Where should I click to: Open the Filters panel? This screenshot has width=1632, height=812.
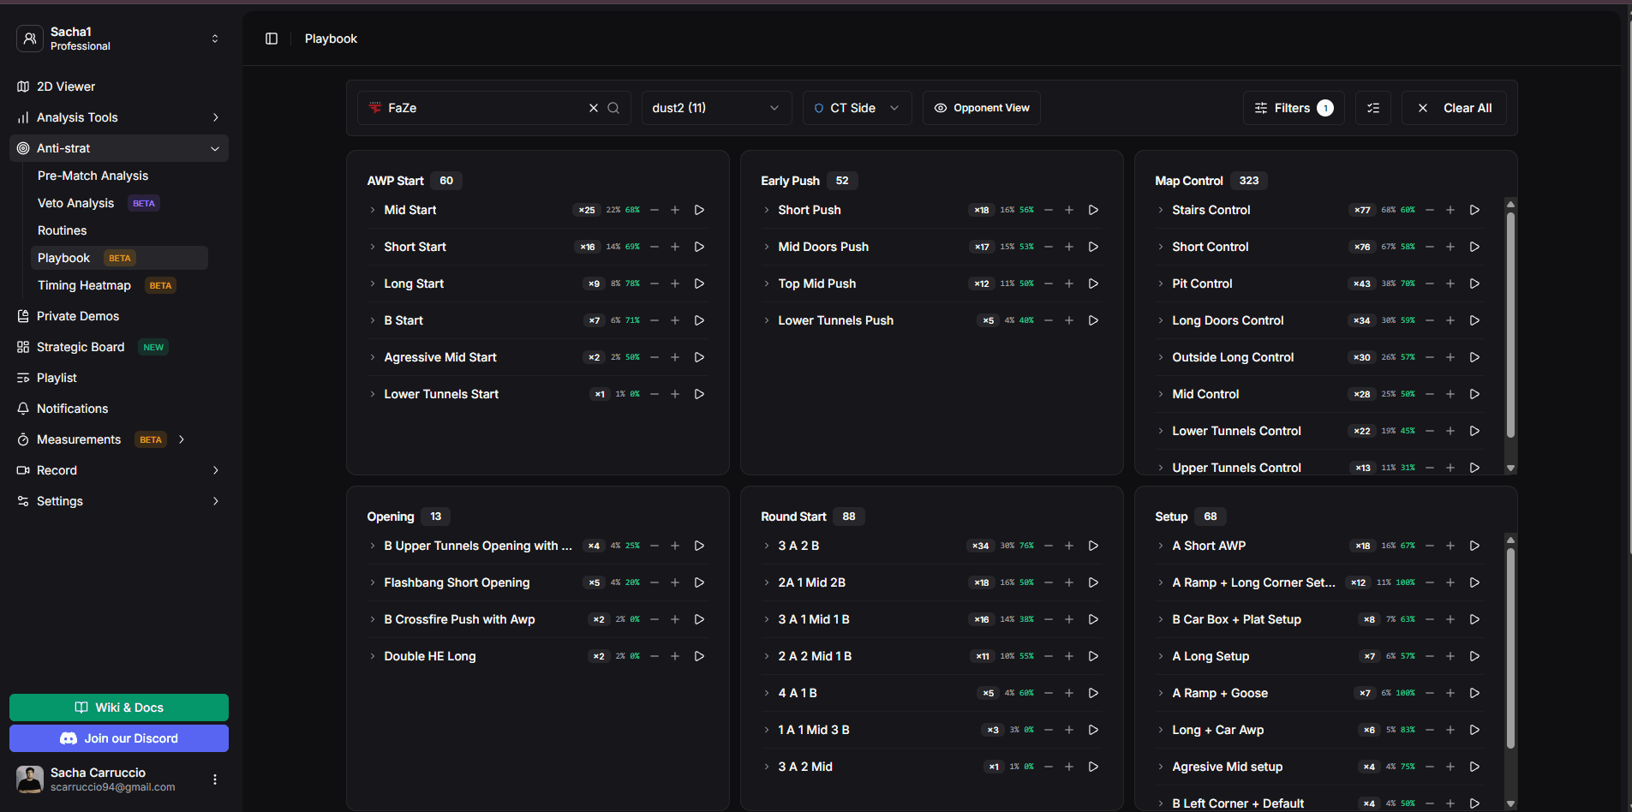click(x=1293, y=108)
